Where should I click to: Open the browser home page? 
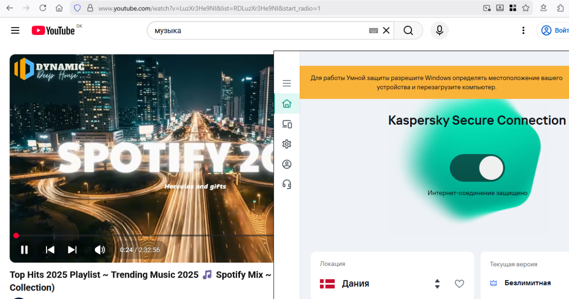59,8
